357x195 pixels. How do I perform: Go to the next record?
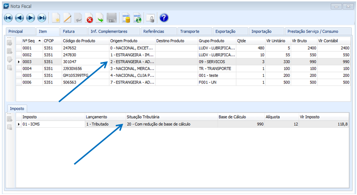tap(30, 18)
